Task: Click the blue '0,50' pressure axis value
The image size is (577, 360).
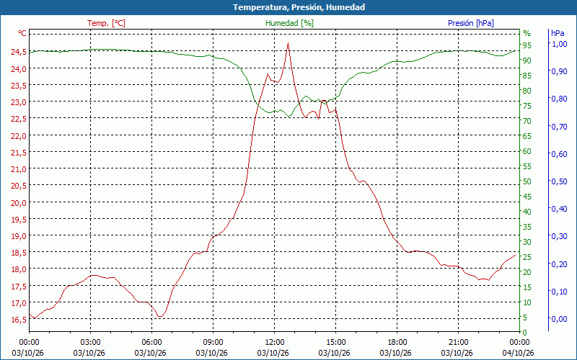Action: (x=560, y=181)
